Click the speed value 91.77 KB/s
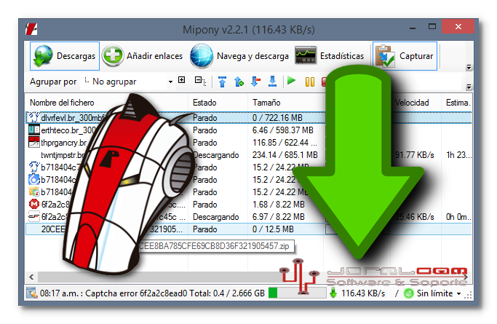This screenshot has height=324, width=497. (x=414, y=155)
